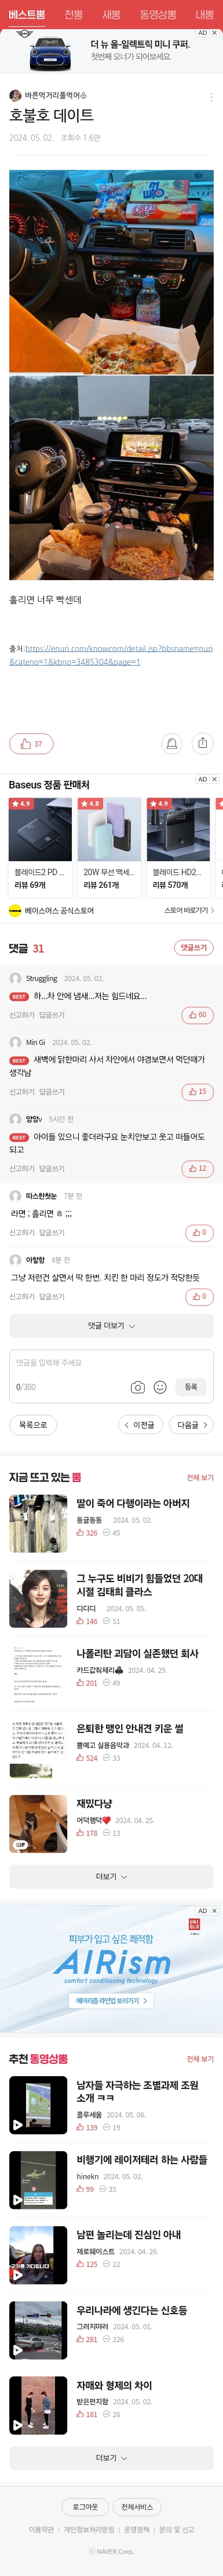Tap the thumbs-up like button with 37
Viewport: 223px width, 2576px height.
(31, 743)
